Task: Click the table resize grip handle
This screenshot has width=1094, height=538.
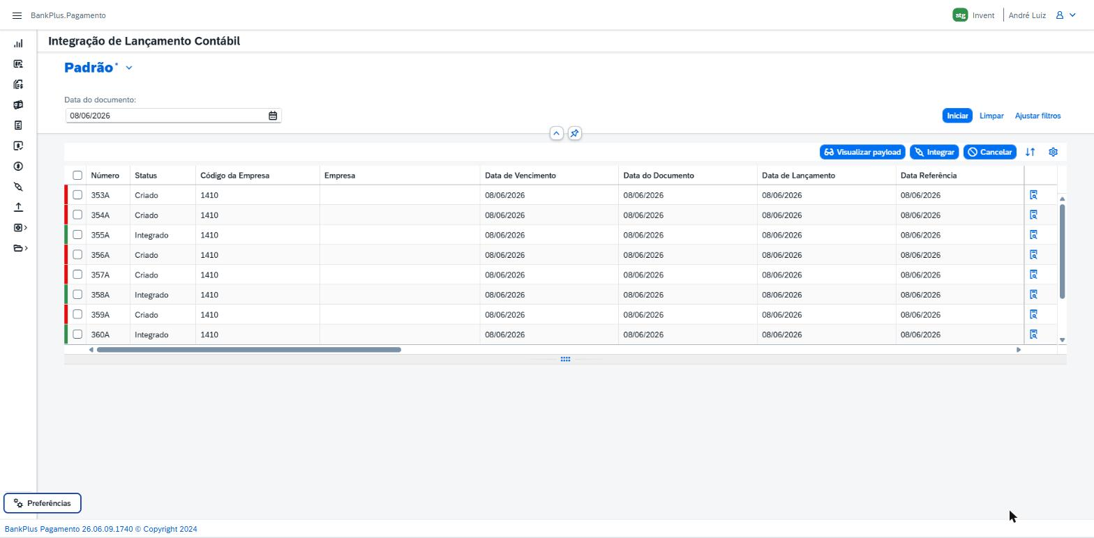Action: (565, 360)
